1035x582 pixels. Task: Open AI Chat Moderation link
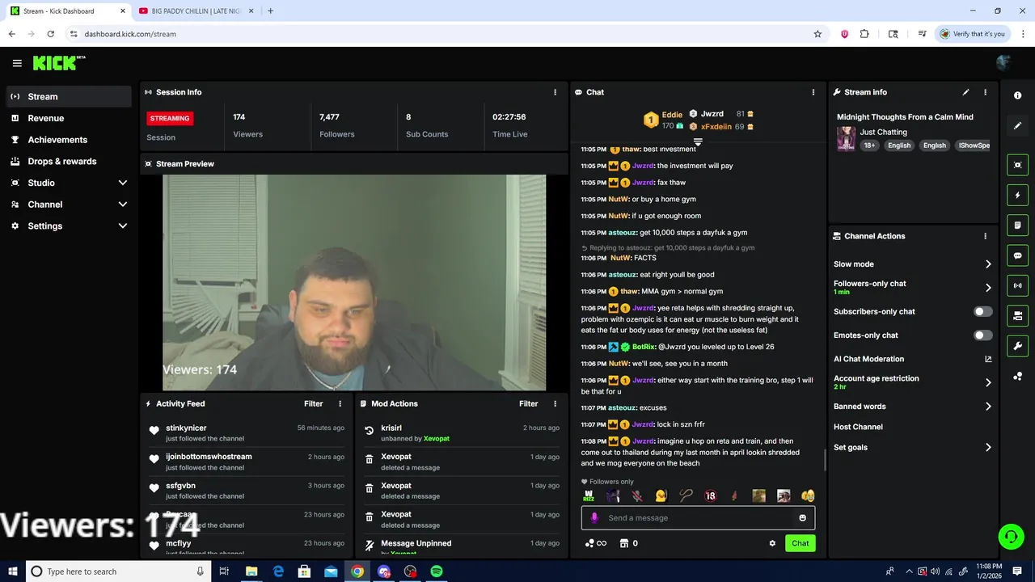pos(912,359)
